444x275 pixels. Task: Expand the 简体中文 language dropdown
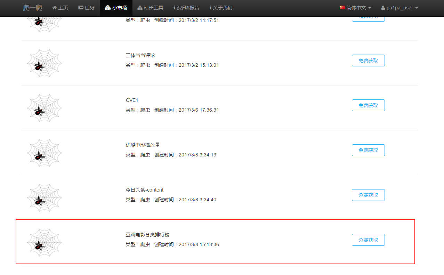coord(355,8)
